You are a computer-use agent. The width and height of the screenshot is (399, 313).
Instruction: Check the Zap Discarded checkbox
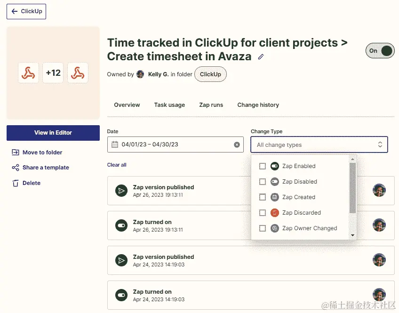pos(263,213)
